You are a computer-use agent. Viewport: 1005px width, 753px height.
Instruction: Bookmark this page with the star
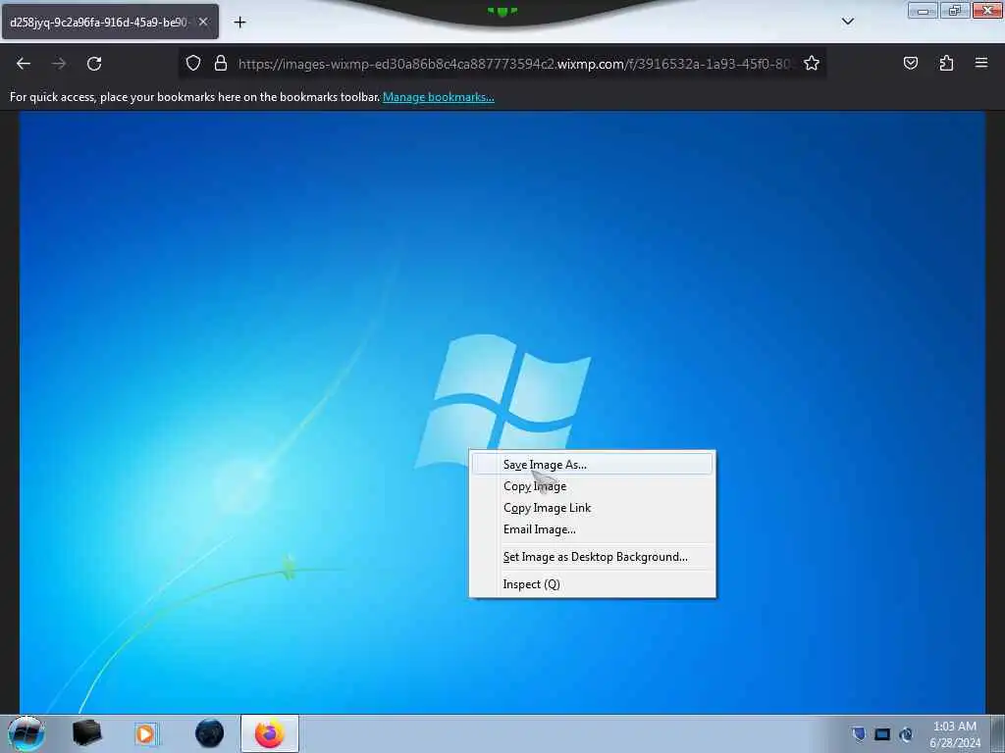click(x=812, y=64)
